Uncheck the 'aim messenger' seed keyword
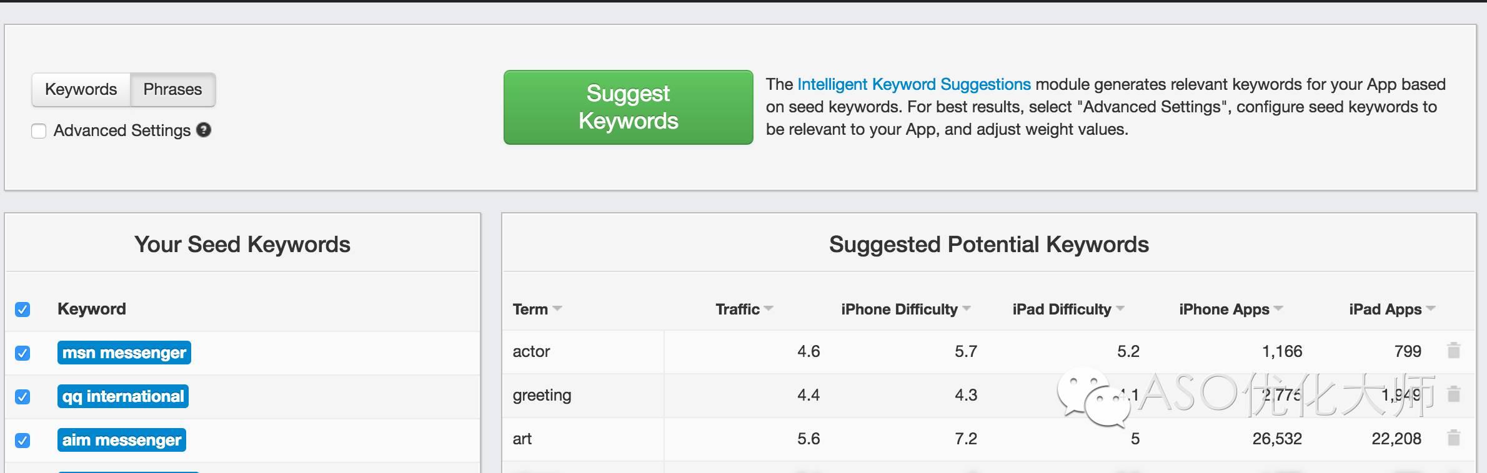 coord(22,440)
